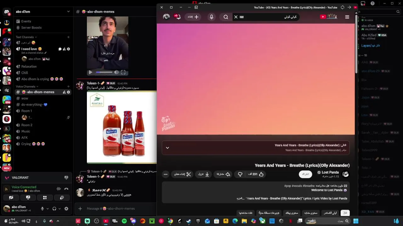Select the 'الكل' filter chip

click(x=345, y=213)
